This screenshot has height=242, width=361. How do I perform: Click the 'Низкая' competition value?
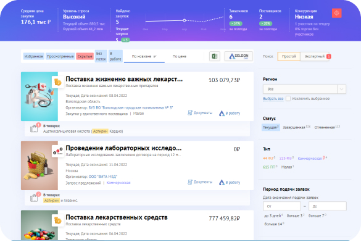pyautogui.click(x=304, y=17)
